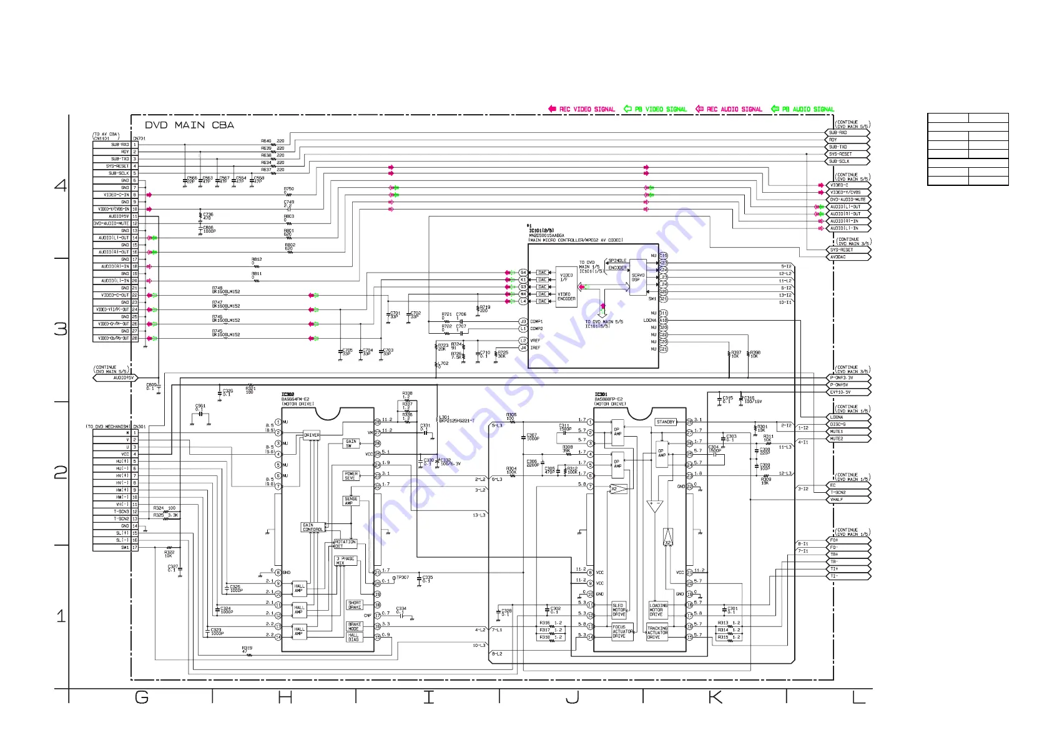
Task: Click the IC301 BA5888FP-E2 motor drive label
Action: pos(610,399)
